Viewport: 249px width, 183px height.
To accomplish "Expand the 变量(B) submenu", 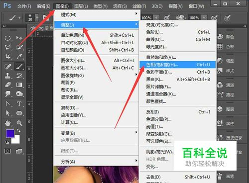I will 136,132.
